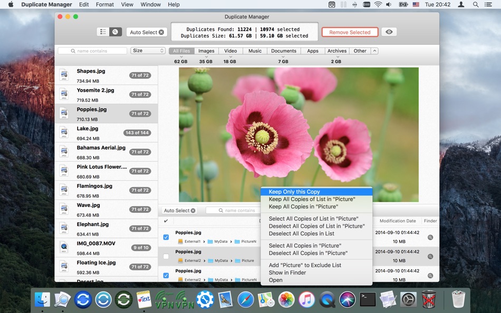Check the Poppies.jpg copy in External2 Picture
The image size is (501, 313).
coord(166,256)
